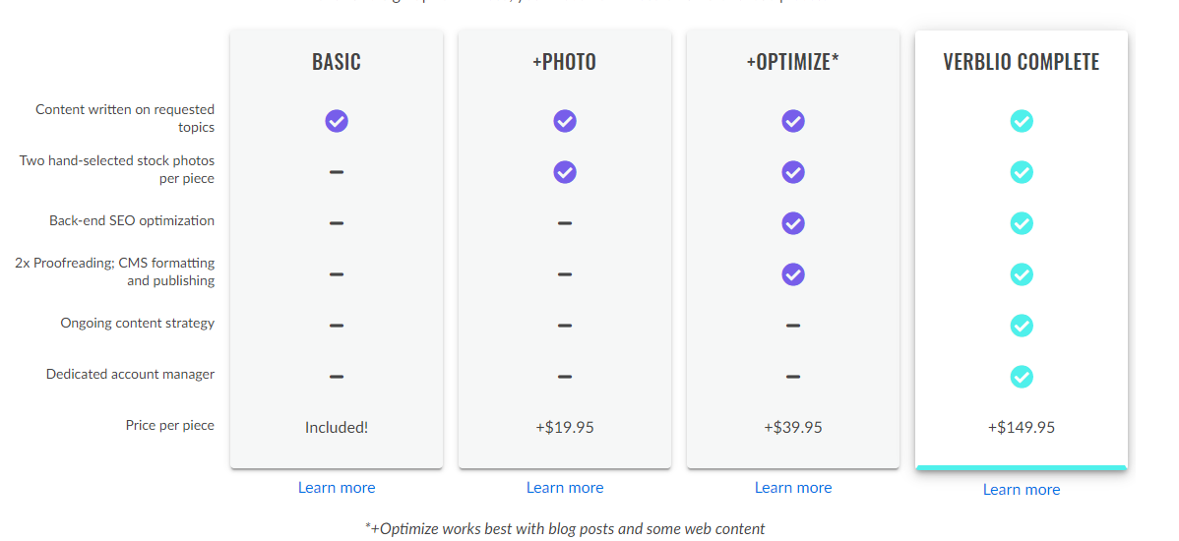Screen dimensions: 1179x541
Task: Click the Basic plan's Included! price text
Action: (x=337, y=428)
